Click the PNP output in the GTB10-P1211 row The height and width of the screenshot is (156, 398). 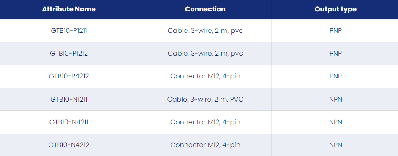pyautogui.click(x=335, y=31)
